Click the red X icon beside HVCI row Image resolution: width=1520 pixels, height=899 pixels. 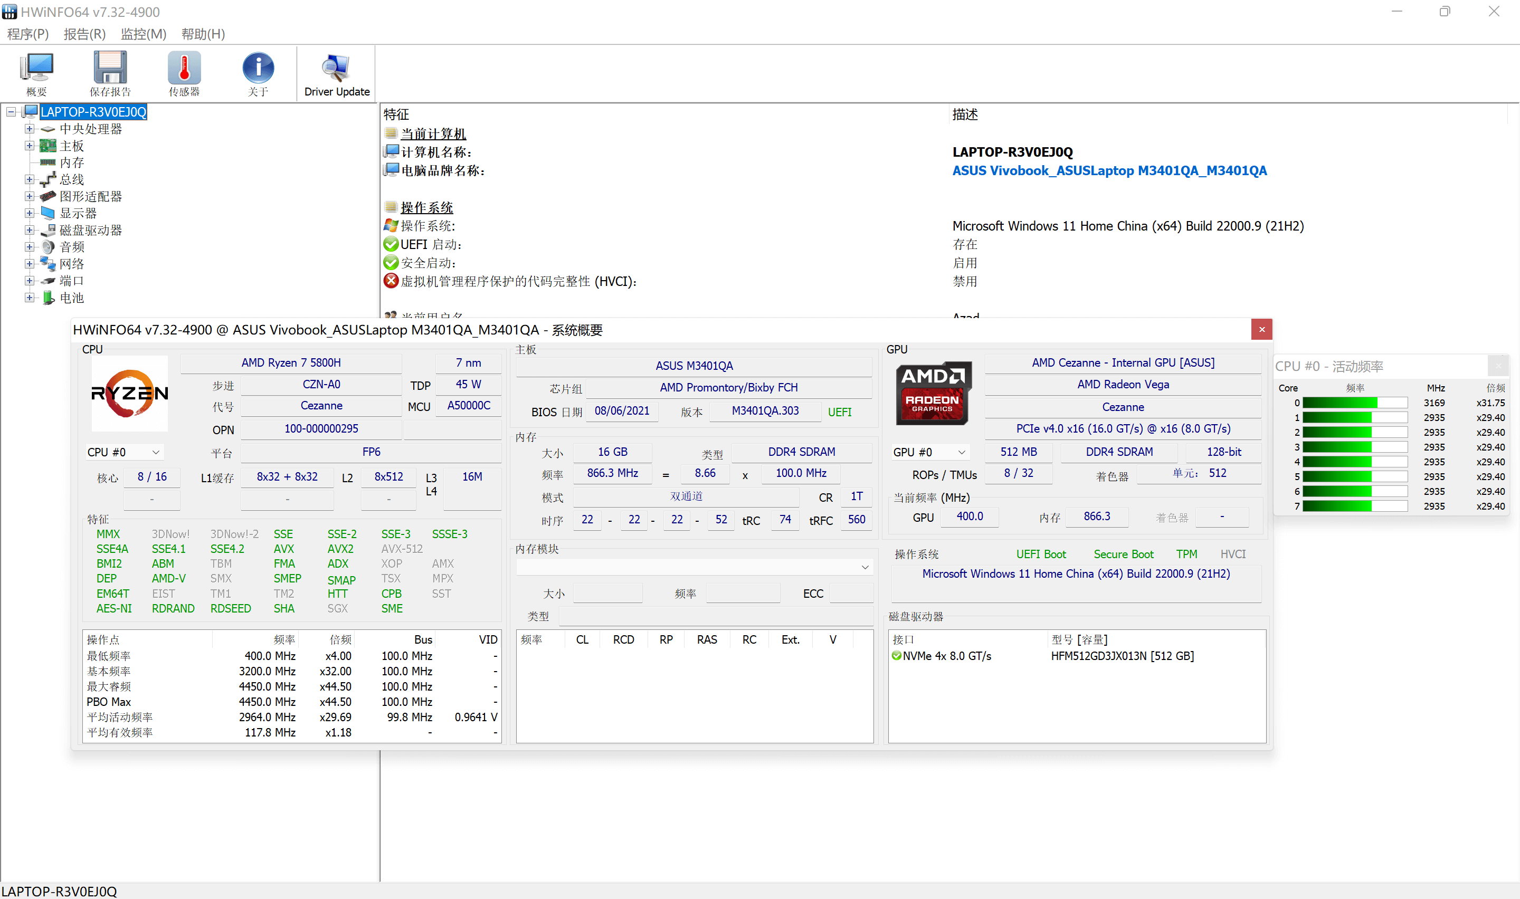(x=391, y=281)
